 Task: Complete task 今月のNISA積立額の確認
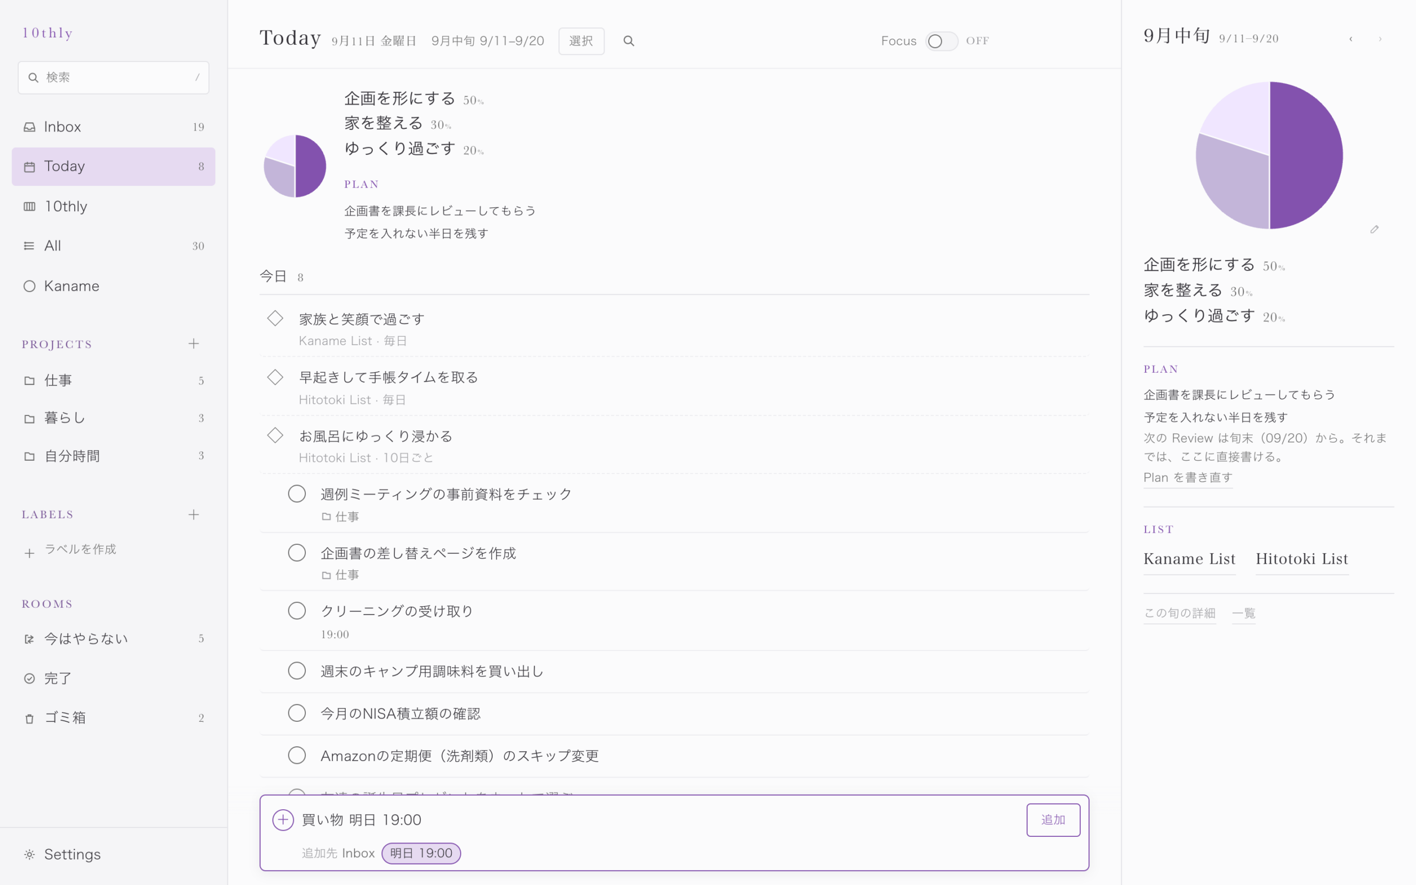[x=296, y=713]
